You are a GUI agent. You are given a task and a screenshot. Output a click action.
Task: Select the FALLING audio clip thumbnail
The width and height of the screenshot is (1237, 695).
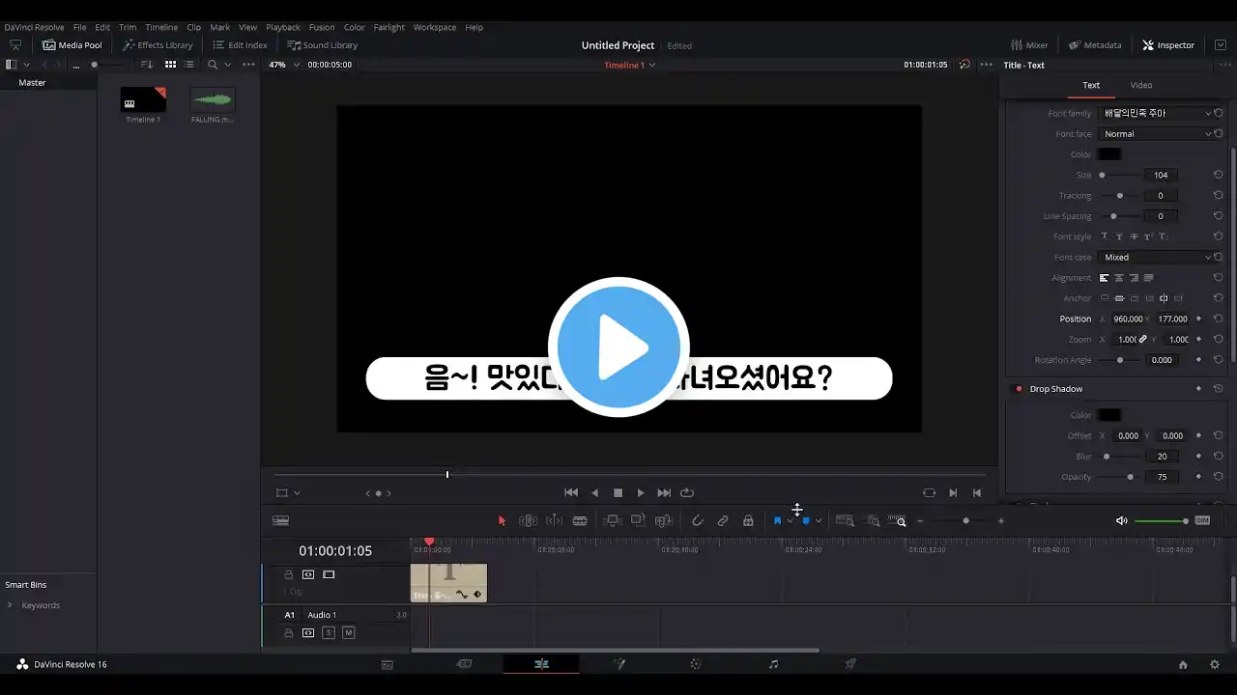tap(213, 99)
